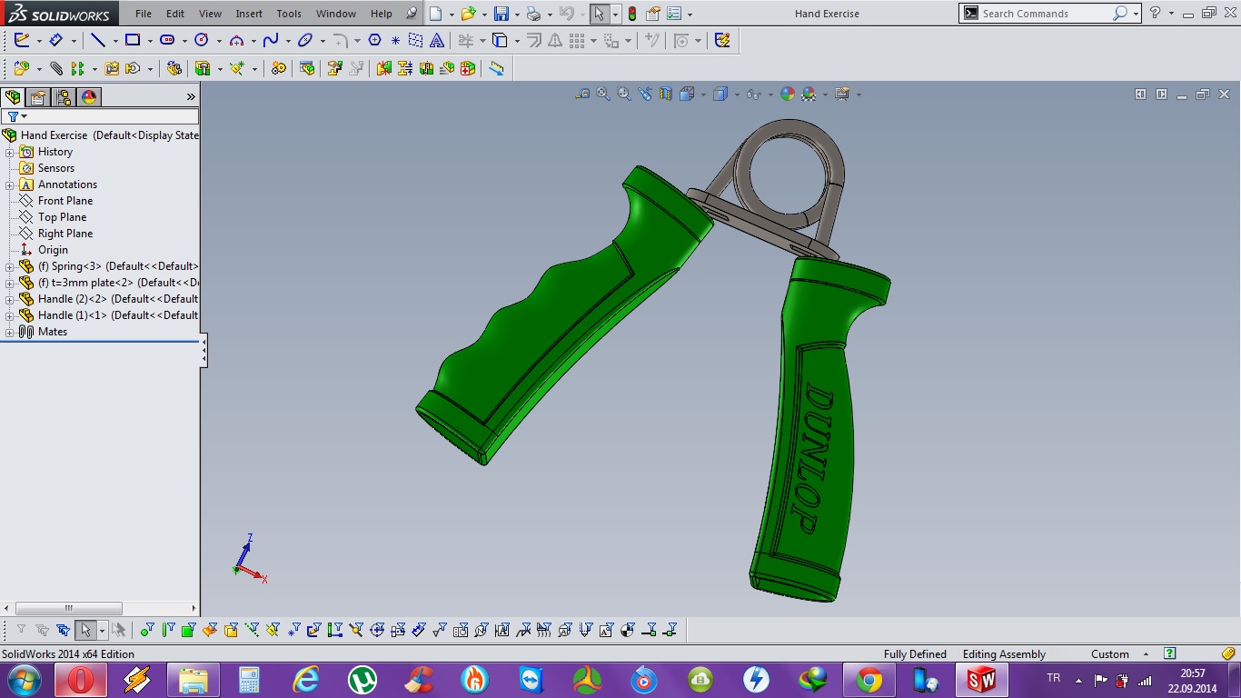Click the Smart Dimension tool

[x=55, y=40]
